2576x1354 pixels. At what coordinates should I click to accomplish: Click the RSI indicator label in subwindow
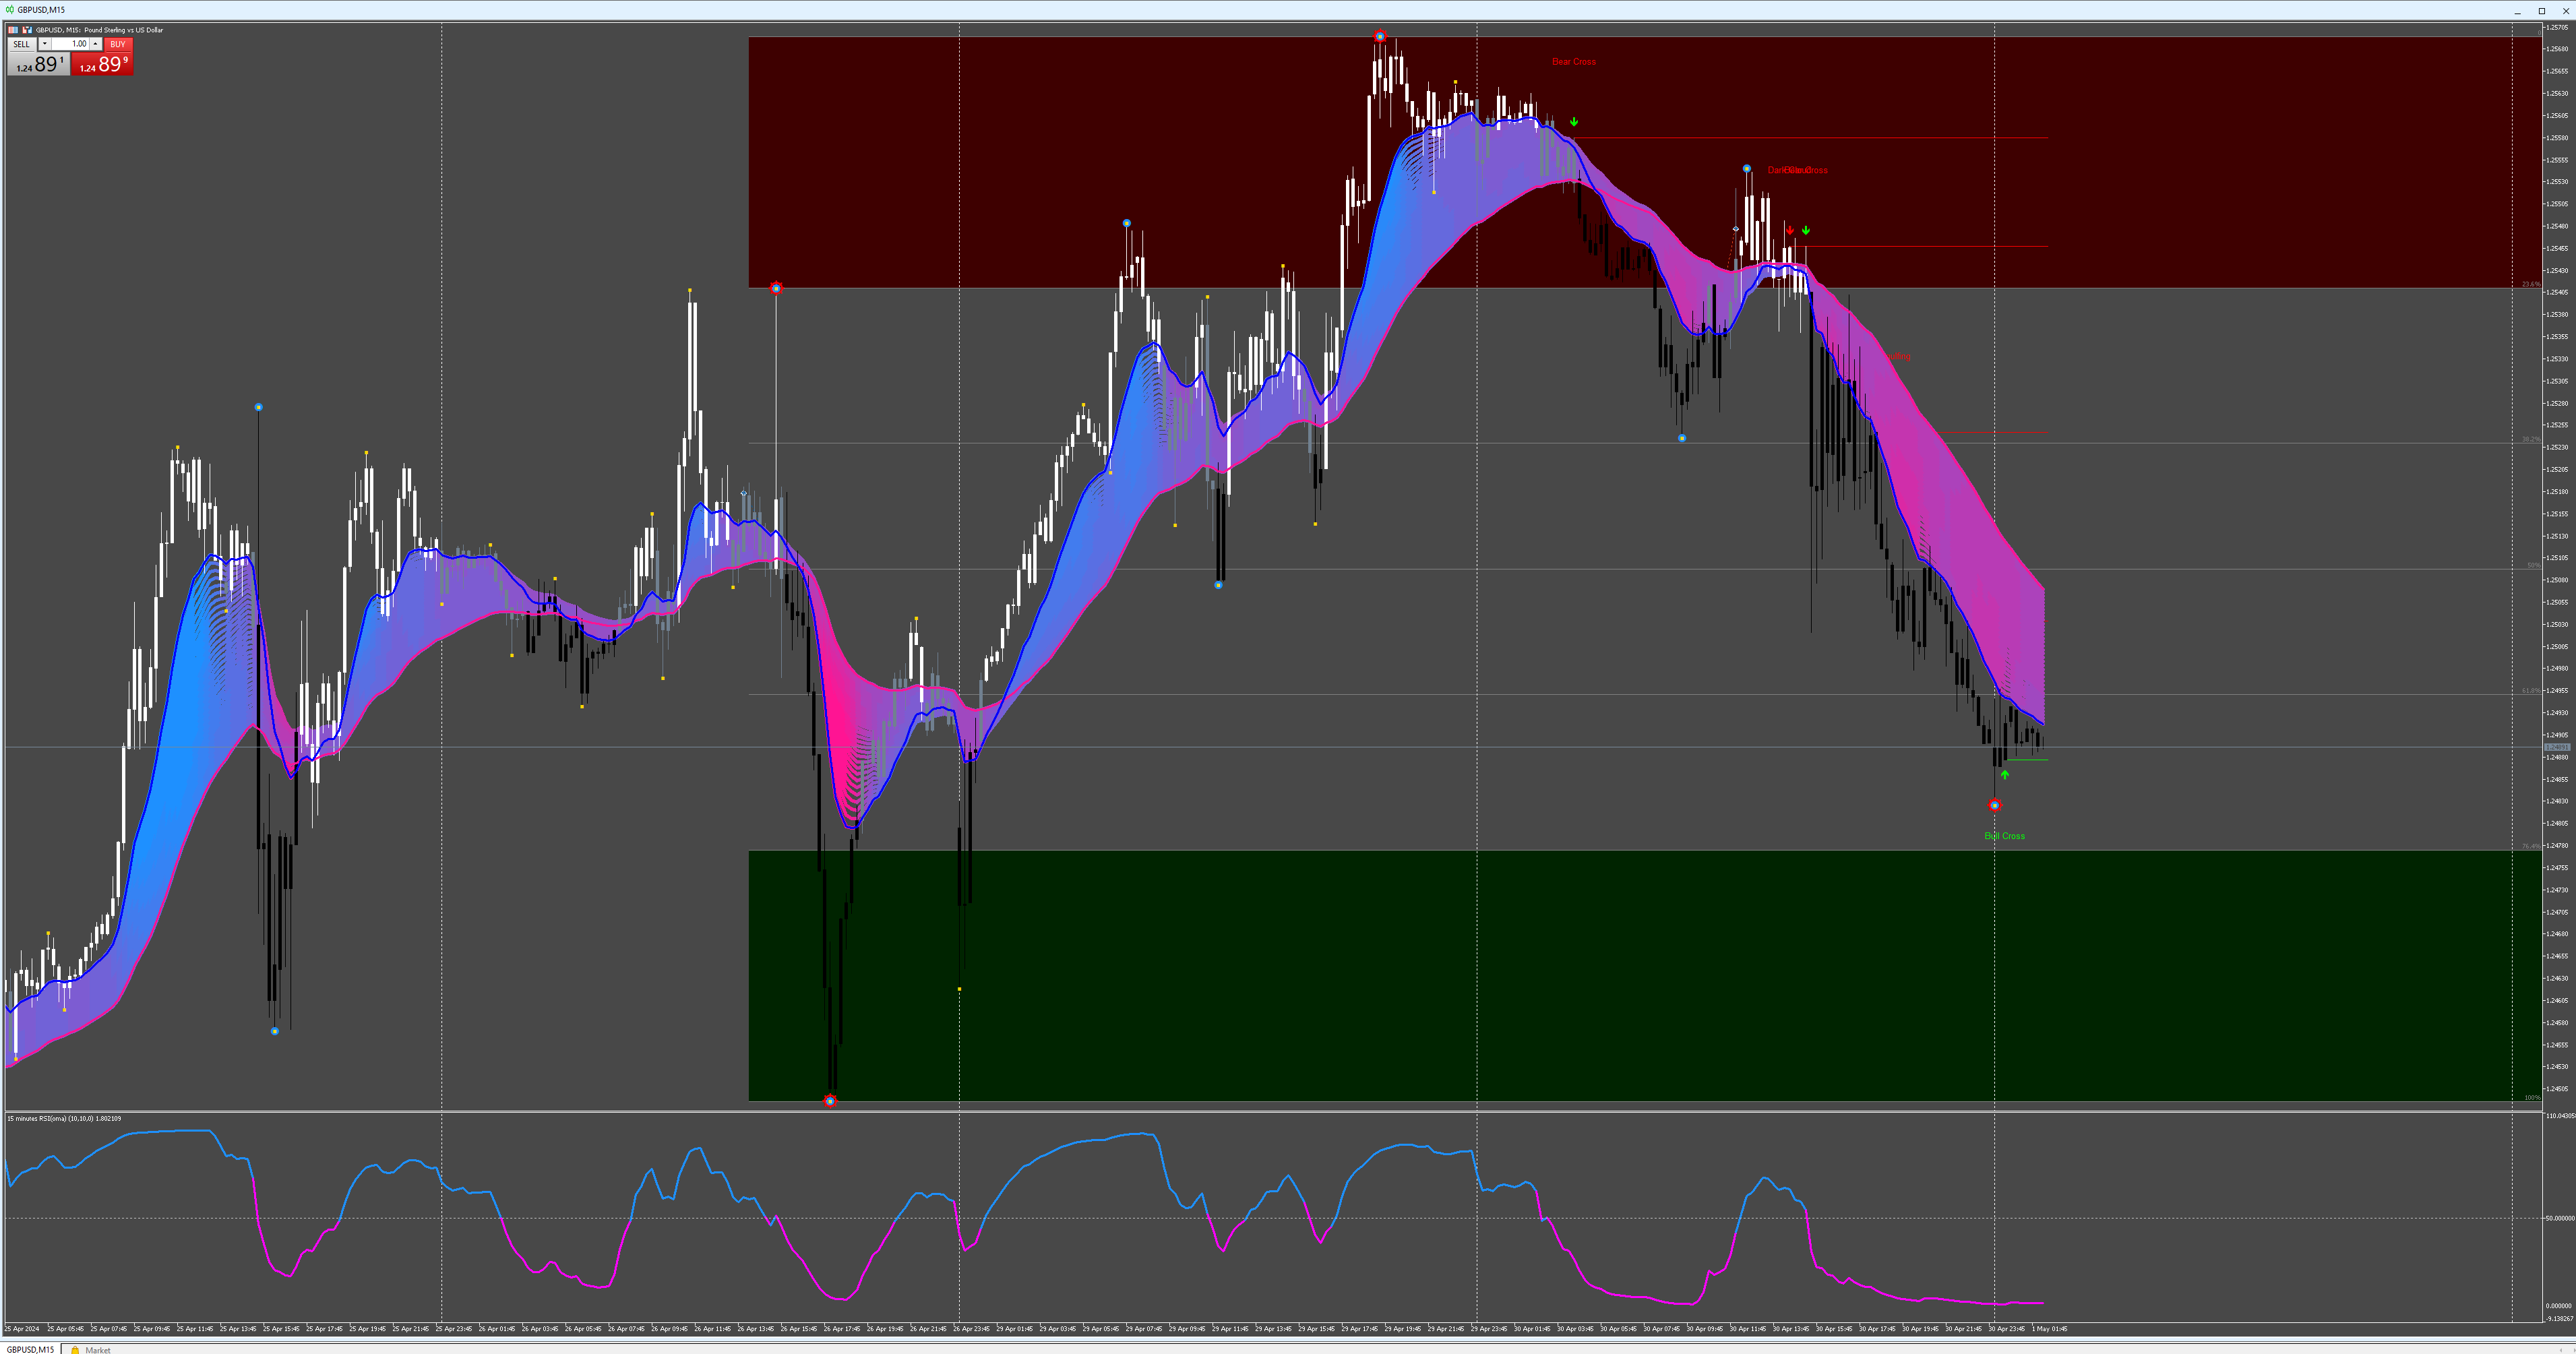[x=63, y=1118]
